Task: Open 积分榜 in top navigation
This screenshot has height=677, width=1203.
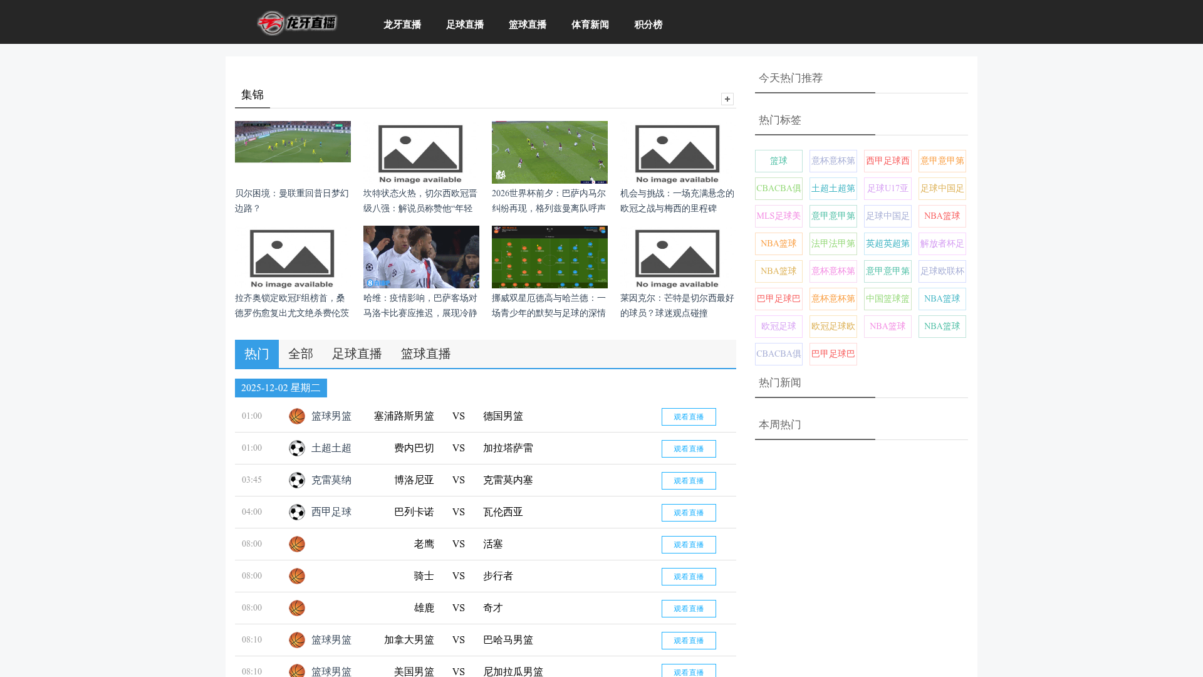Action: [x=648, y=24]
